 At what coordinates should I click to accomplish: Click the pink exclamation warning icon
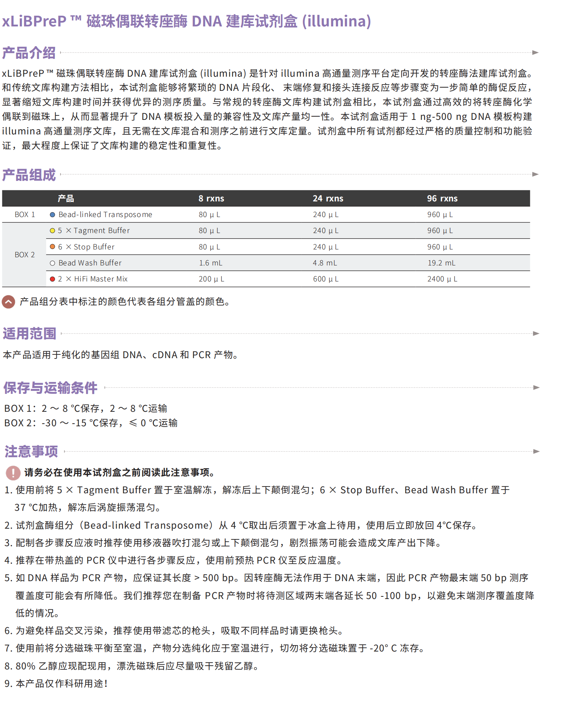click(x=13, y=473)
